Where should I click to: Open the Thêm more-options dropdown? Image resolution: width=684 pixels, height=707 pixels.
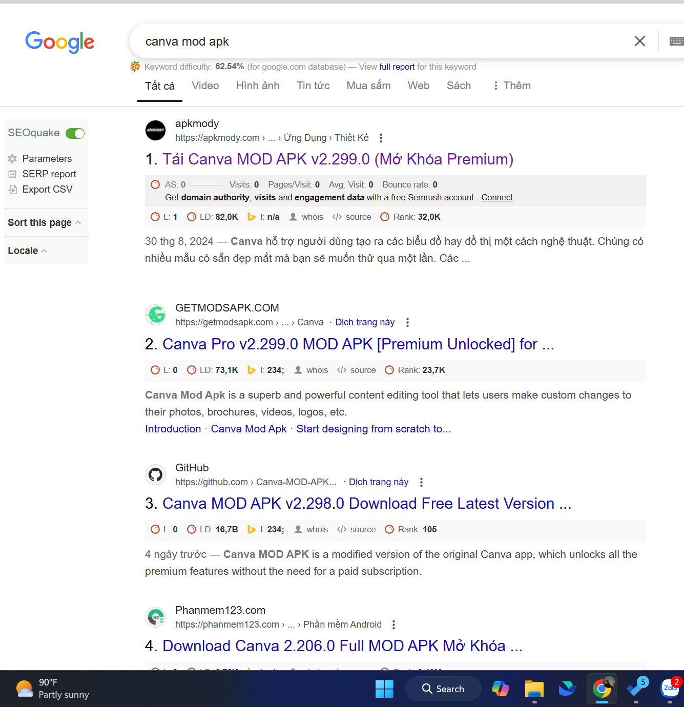[511, 86]
